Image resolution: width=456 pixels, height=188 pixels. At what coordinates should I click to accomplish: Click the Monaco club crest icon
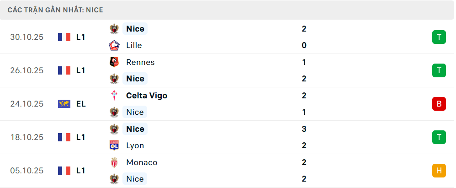tap(114, 162)
